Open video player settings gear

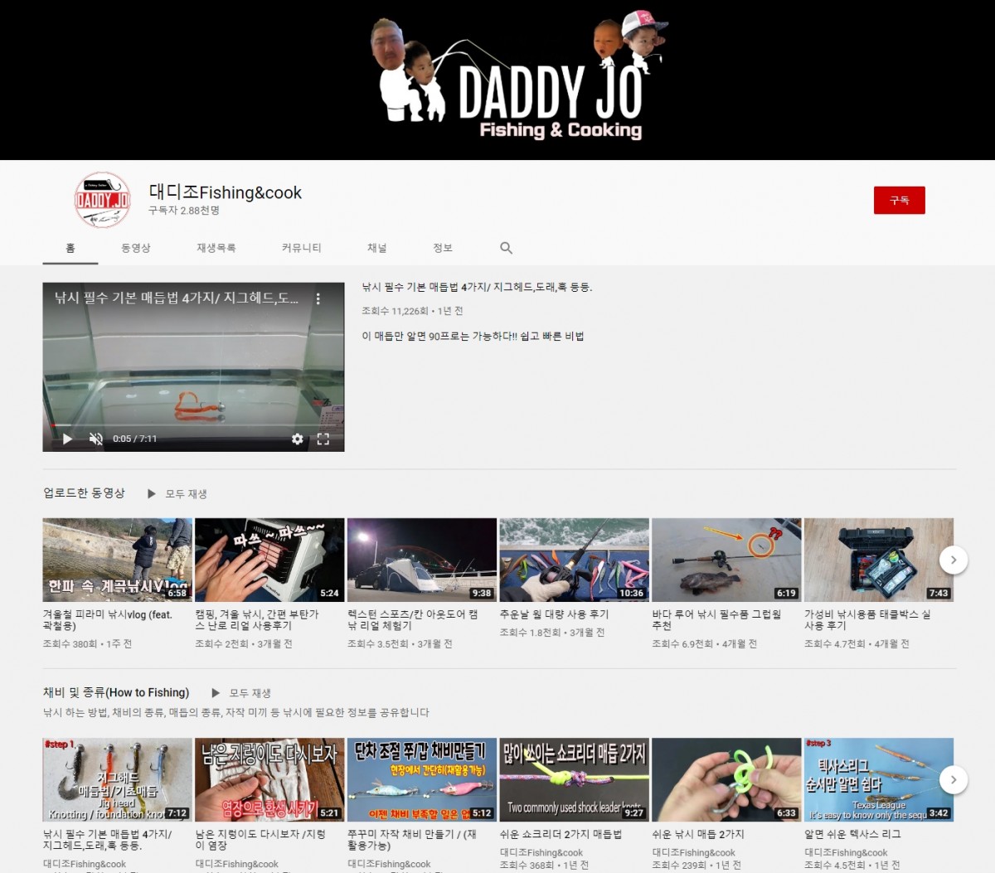tap(297, 439)
